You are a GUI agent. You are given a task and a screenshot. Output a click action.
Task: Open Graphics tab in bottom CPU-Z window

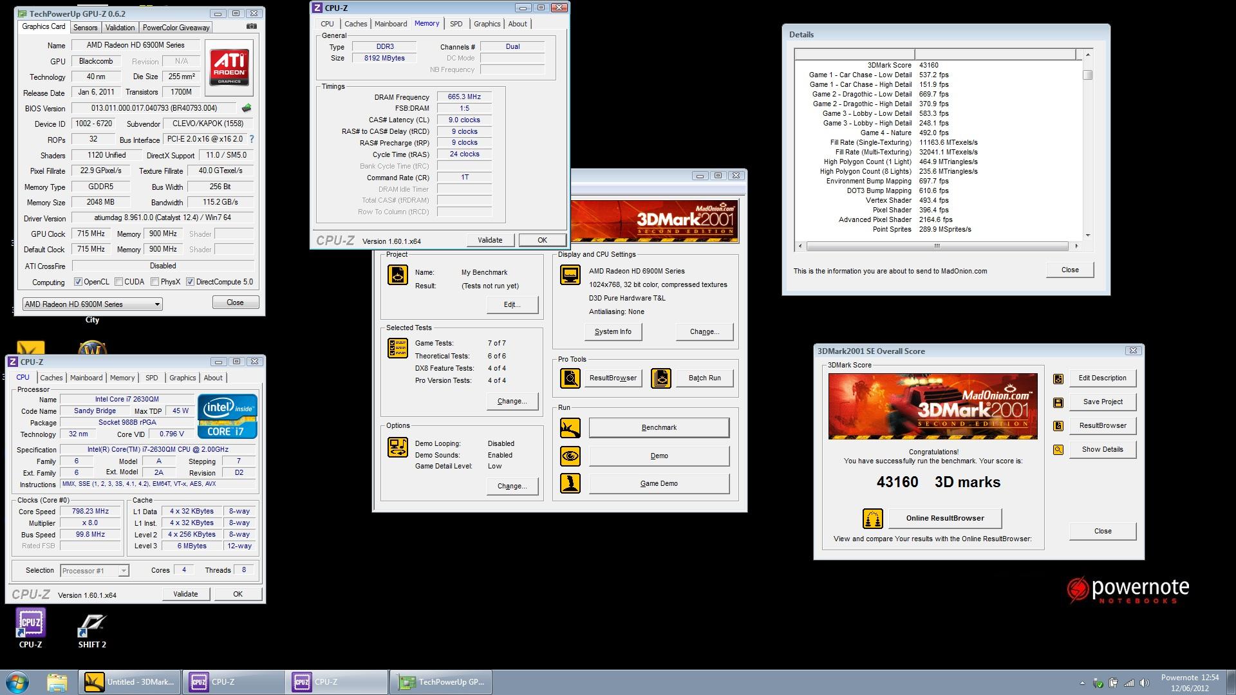(x=183, y=378)
